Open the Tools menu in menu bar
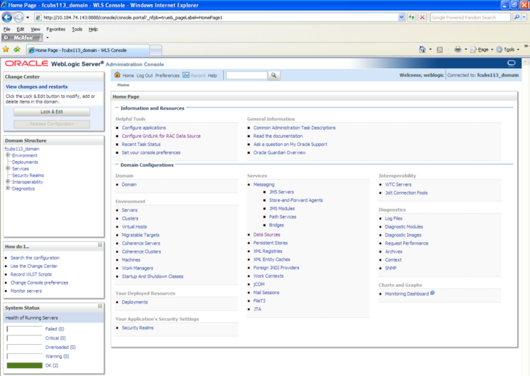 [77, 29]
